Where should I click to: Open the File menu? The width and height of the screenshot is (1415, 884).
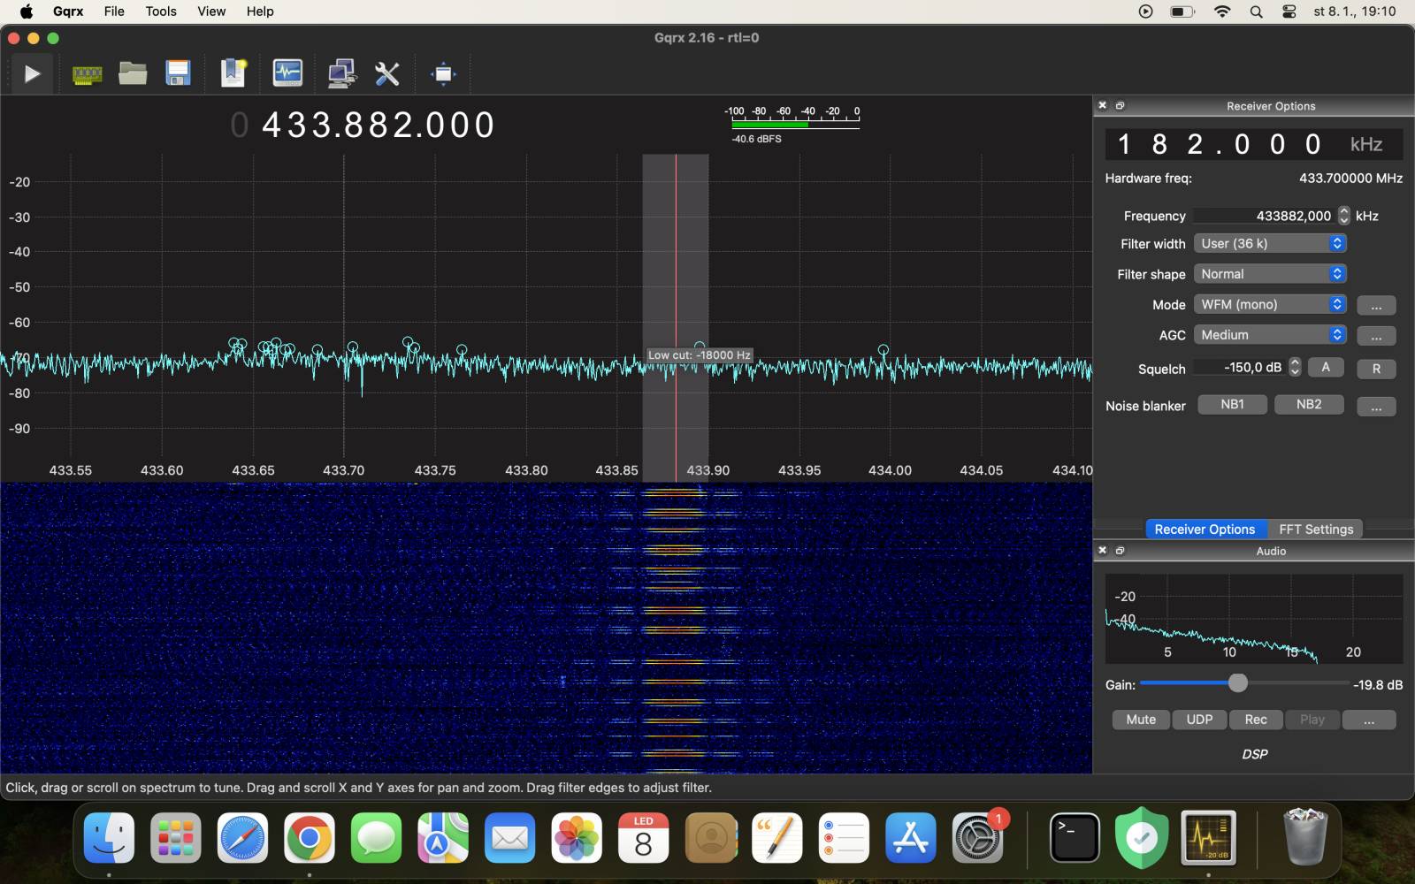(x=114, y=11)
